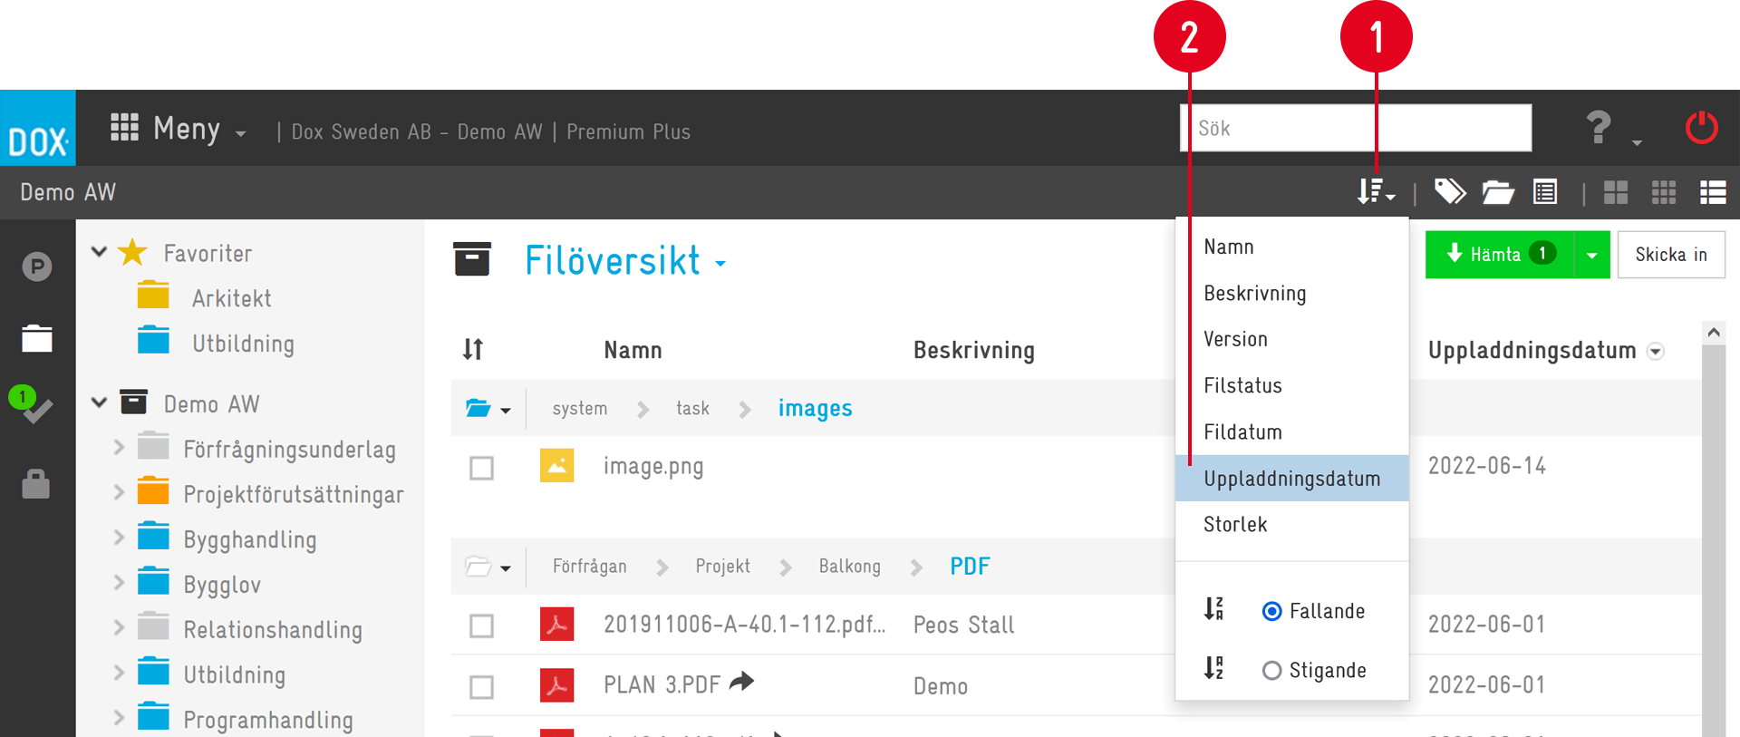The width and height of the screenshot is (1740, 737).
Task: Click the tags icon in toolbar
Action: click(x=1449, y=192)
